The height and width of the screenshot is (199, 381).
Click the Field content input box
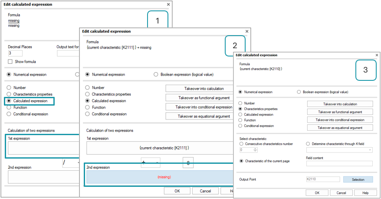[339, 163]
